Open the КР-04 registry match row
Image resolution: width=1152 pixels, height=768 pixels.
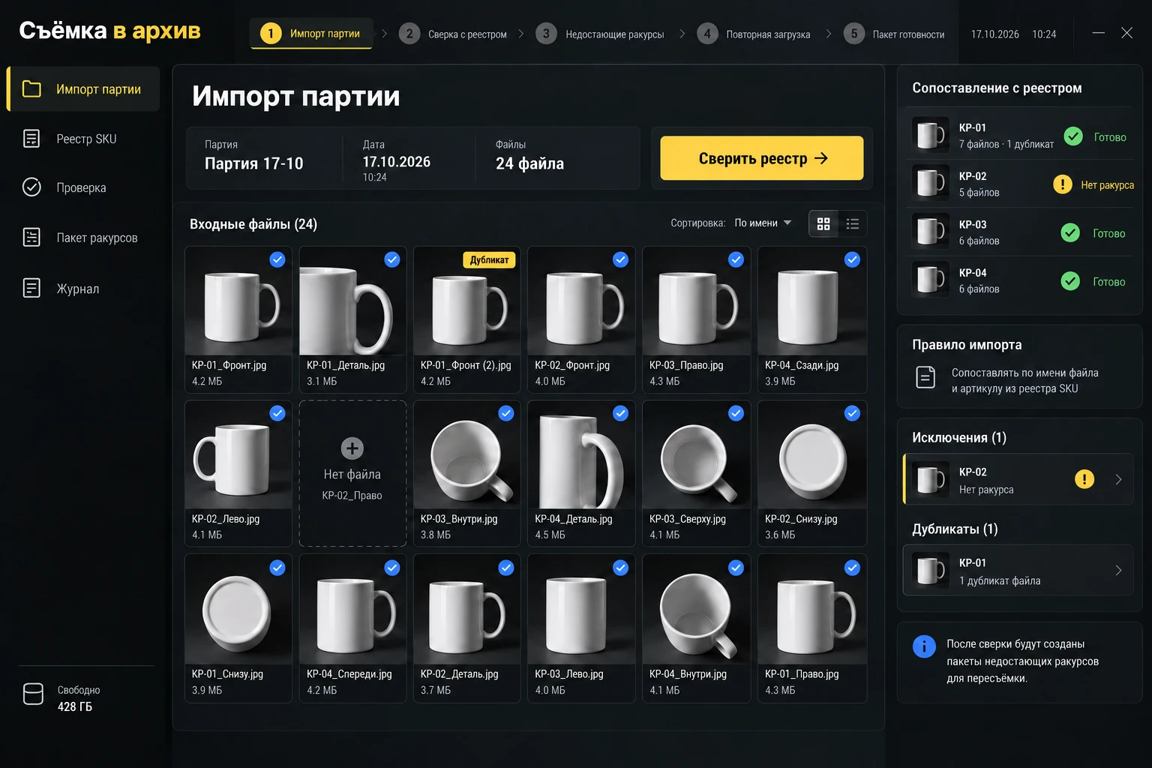tap(1019, 280)
